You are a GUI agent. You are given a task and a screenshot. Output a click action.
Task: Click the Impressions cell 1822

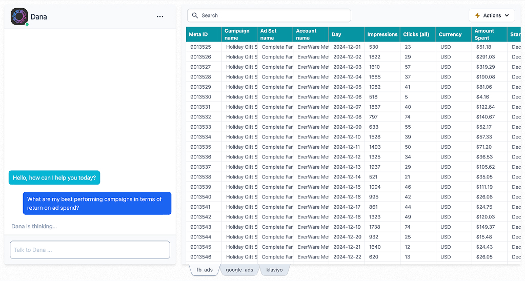pos(382,57)
